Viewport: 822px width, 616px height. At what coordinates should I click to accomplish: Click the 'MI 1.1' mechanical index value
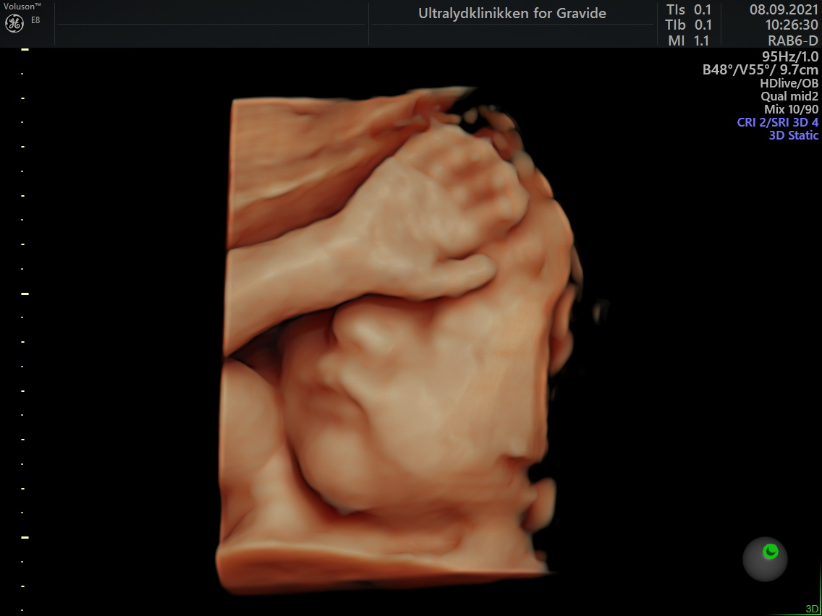click(x=688, y=40)
